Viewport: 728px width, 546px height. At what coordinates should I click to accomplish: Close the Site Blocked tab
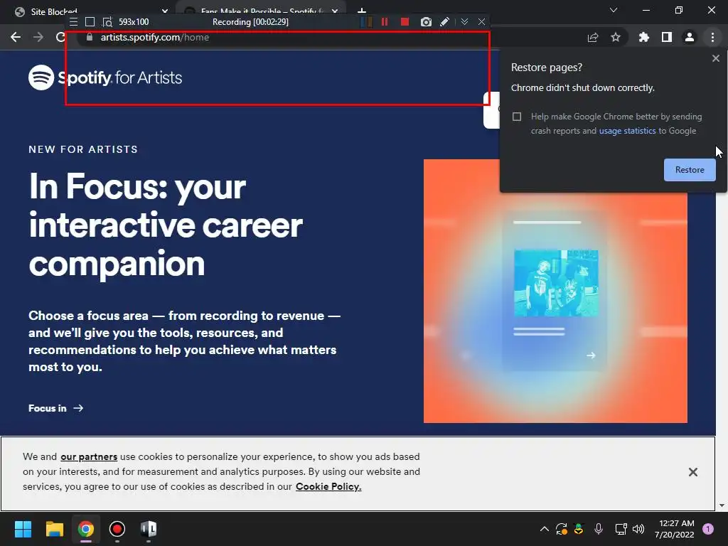click(165, 11)
